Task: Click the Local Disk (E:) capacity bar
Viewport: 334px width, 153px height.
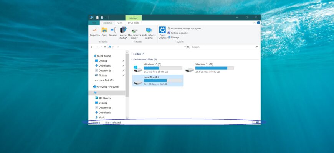Action: coord(163,81)
